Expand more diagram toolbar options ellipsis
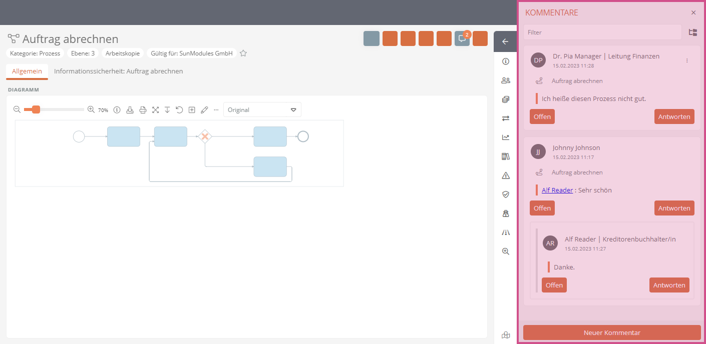Viewport: 706px width, 344px height. 216,109
